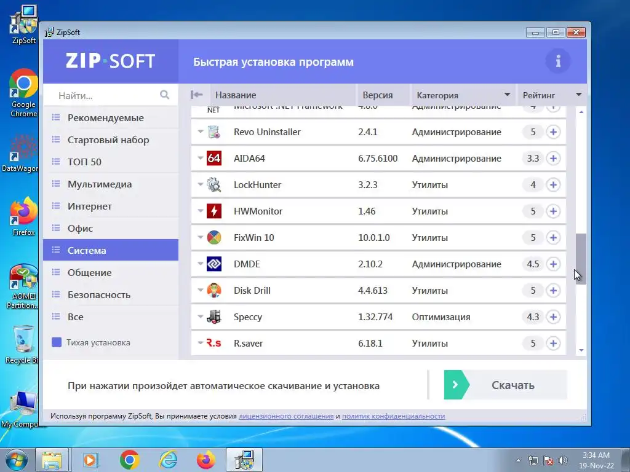Expand Speccy row details
The height and width of the screenshot is (472, 630).
click(200, 317)
